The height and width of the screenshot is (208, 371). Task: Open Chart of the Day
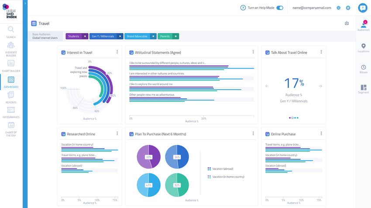[x=11, y=126]
